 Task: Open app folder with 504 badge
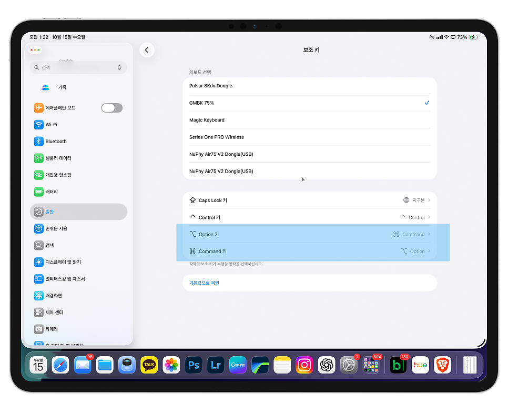(x=371, y=365)
